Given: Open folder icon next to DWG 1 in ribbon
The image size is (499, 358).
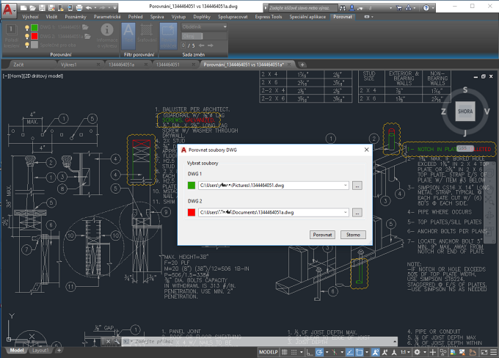Looking at the screenshot, I should click(x=85, y=27).
